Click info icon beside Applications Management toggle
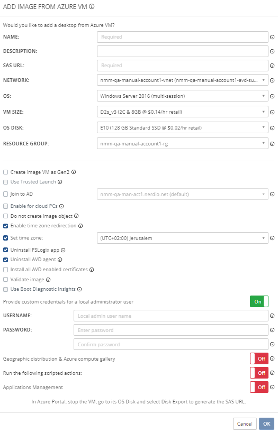Image resolution: width=278 pixels, height=433 pixels. pyautogui.click(x=272, y=387)
